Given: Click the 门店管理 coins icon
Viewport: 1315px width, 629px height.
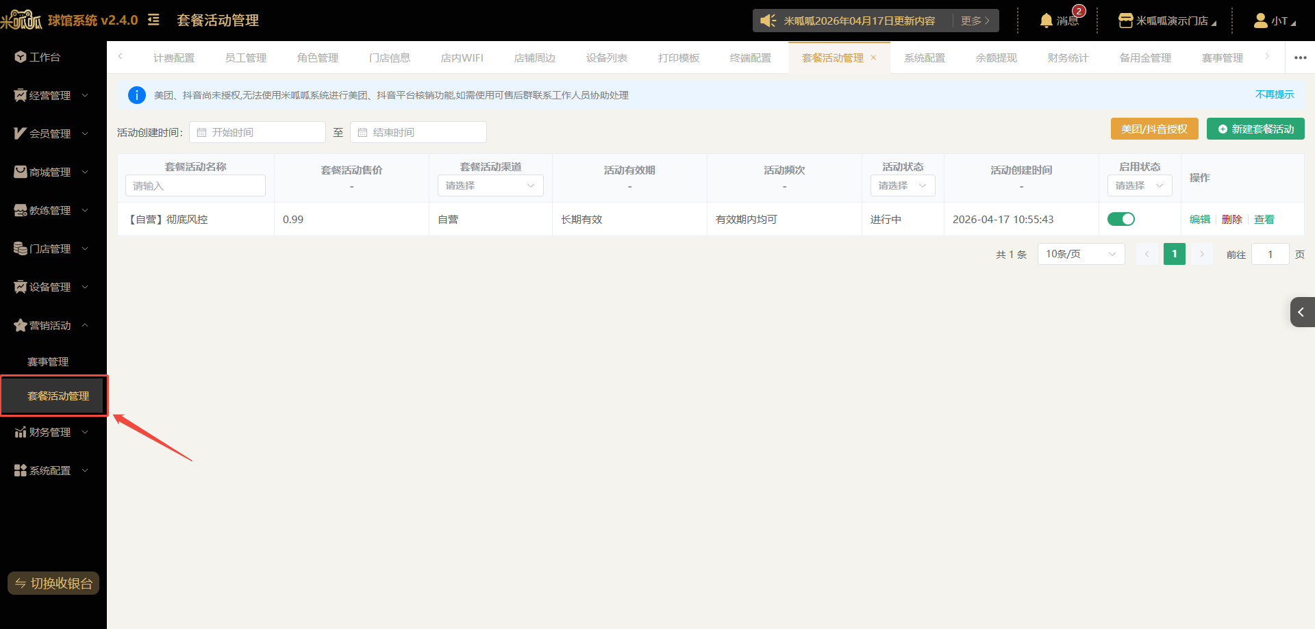Looking at the screenshot, I should (21, 248).
